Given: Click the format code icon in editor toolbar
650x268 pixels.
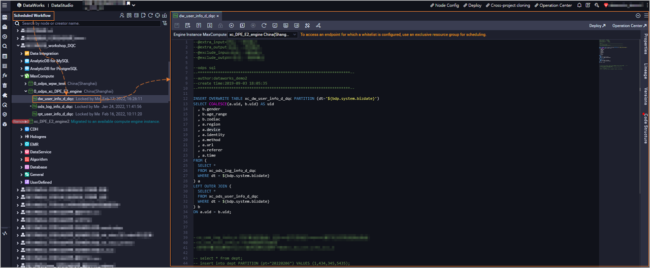Looking at the screenshot, I should (307, 25).
